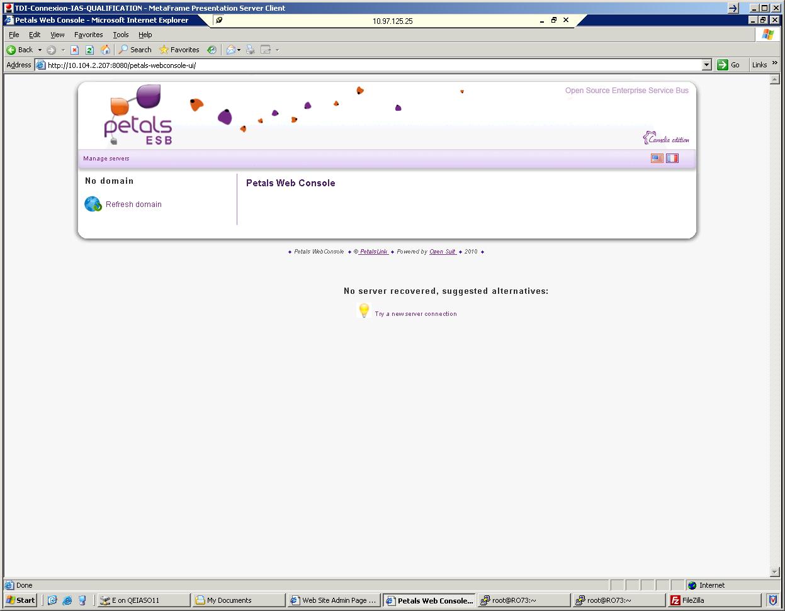This screenshot has height=611, width=785.
Task: Switch language with the French flag
Action: point(672,159)
